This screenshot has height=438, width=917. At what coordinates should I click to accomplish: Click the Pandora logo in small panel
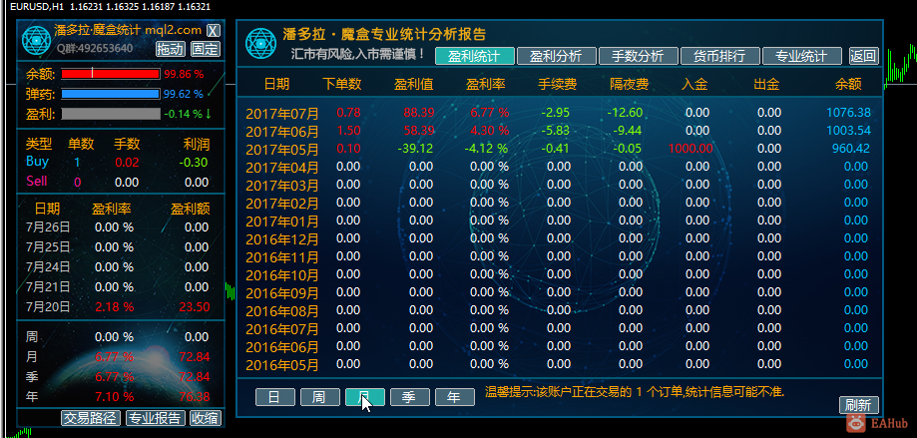click(36, 40)
